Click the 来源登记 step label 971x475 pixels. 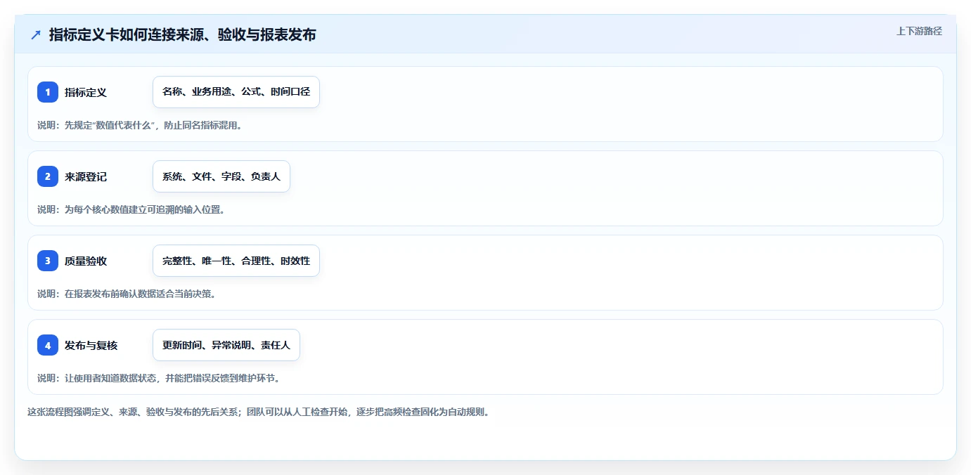[86, 176]
